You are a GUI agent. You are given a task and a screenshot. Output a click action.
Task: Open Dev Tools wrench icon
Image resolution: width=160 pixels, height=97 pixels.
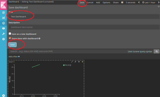pyautogui.click(x=4, y=34)
